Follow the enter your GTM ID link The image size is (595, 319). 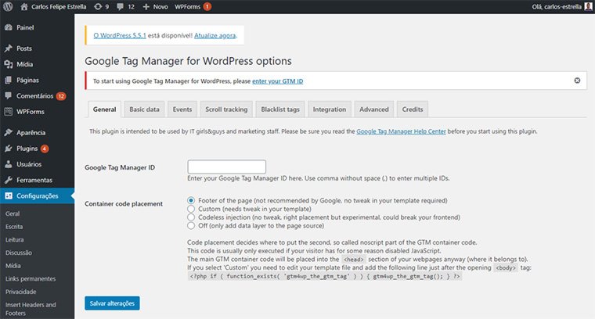[x=277, y=81]
